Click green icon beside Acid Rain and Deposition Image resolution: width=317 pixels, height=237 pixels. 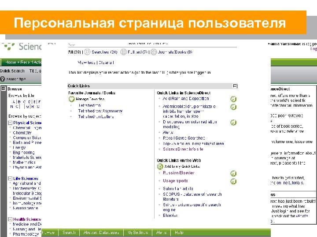coord(233,99)
